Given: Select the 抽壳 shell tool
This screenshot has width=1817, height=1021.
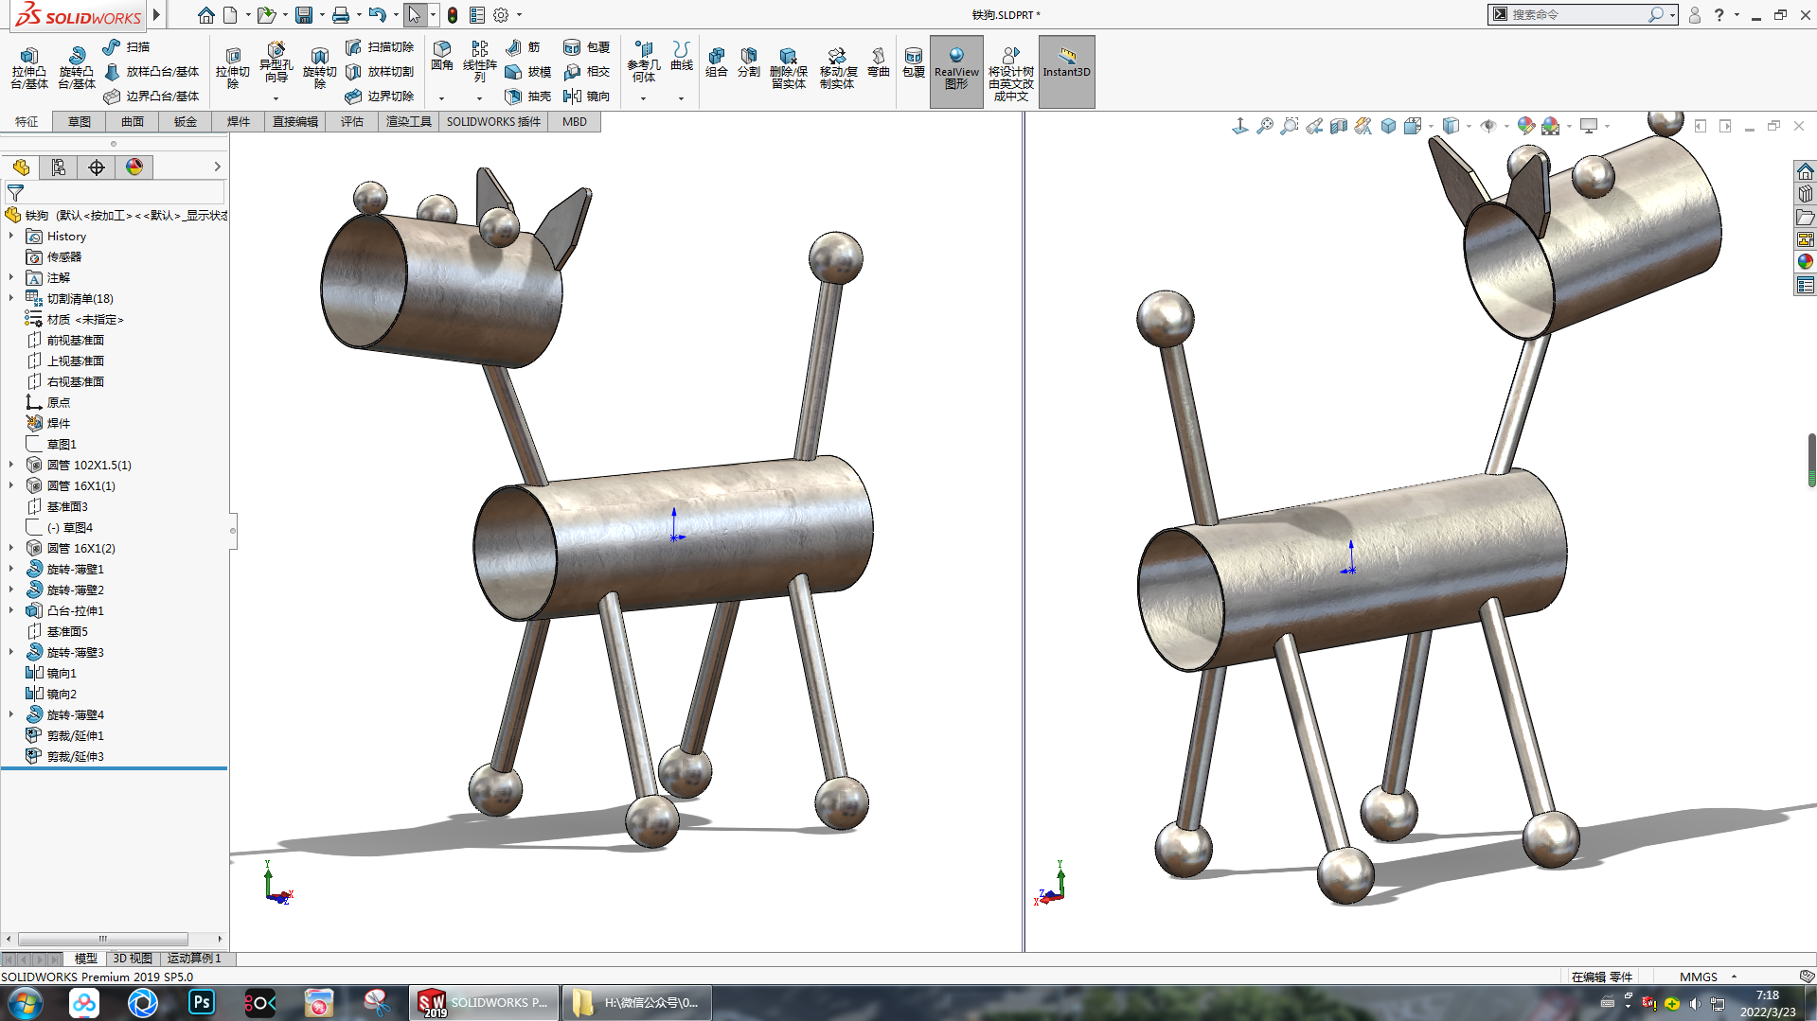Looking at the screenshot, I should 527,97.
